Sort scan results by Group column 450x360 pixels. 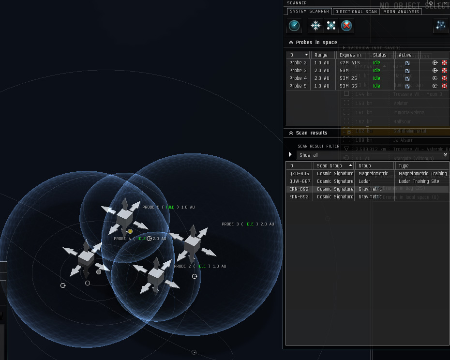pyautogui.click(x=374, y=165)
